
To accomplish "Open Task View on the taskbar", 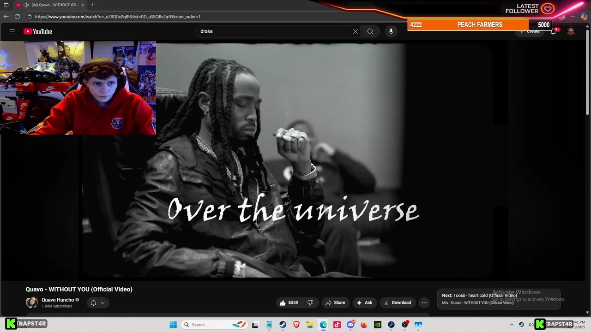I will point(255,325).
